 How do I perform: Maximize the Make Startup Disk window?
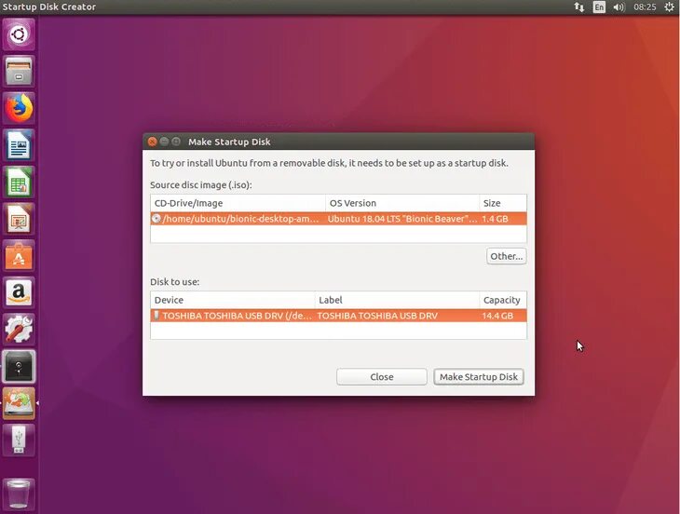(176, 142)
